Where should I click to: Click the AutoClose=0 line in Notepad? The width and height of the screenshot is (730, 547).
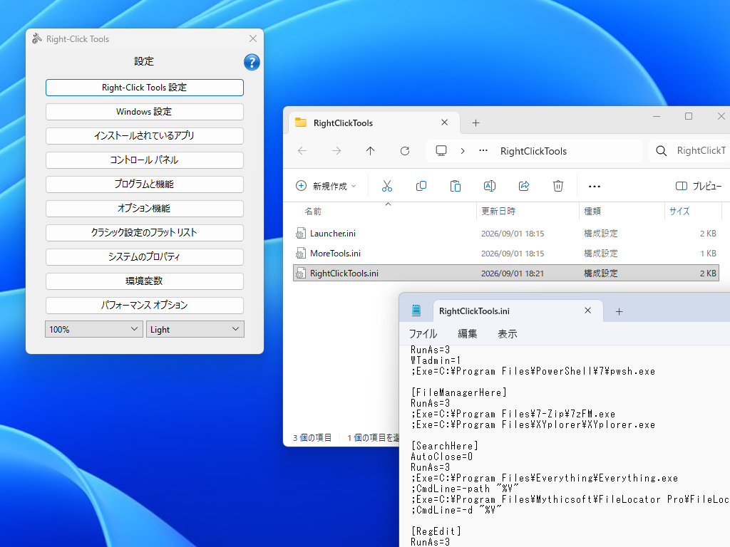[x=442, y=457]
